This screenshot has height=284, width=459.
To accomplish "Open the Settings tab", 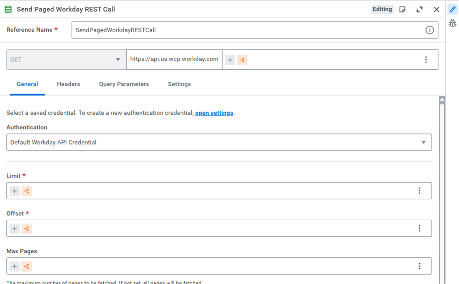I will coord(179,84).
